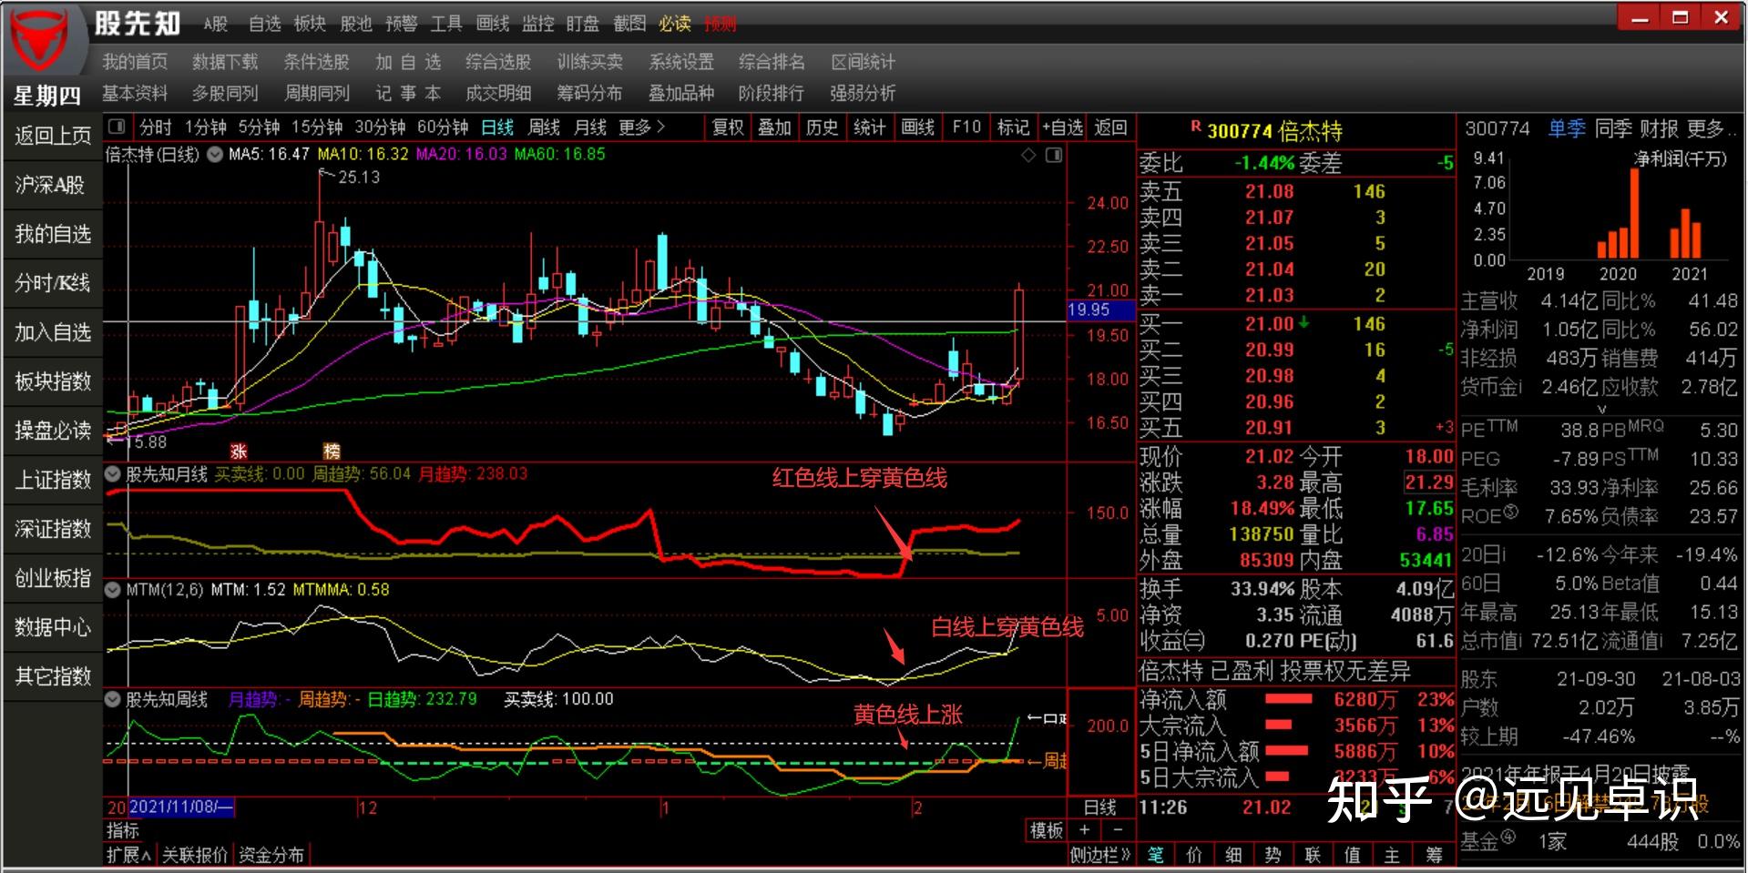Open 财报 in the financial panel
This screenshot has height=873, width=1748.
[1659, 129]
